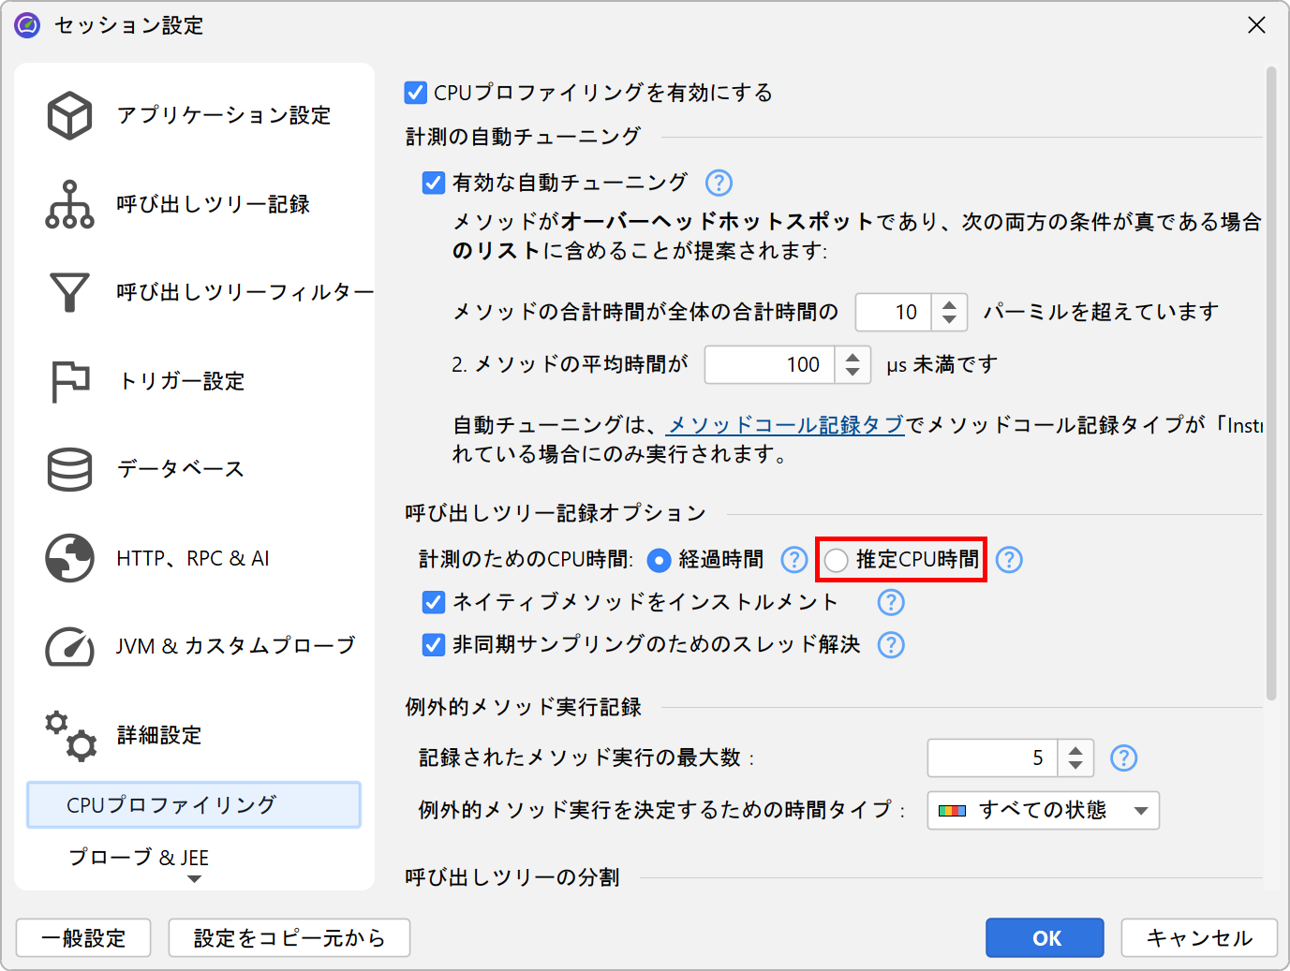Open アプリケーション設定 cube icon
1290x971 pixels.
pos(69,115)
